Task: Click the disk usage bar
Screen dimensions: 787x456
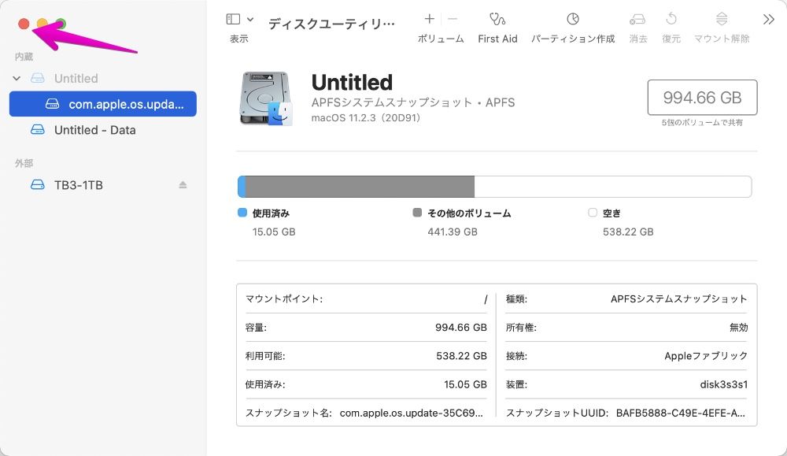Action: pos(494,187)
